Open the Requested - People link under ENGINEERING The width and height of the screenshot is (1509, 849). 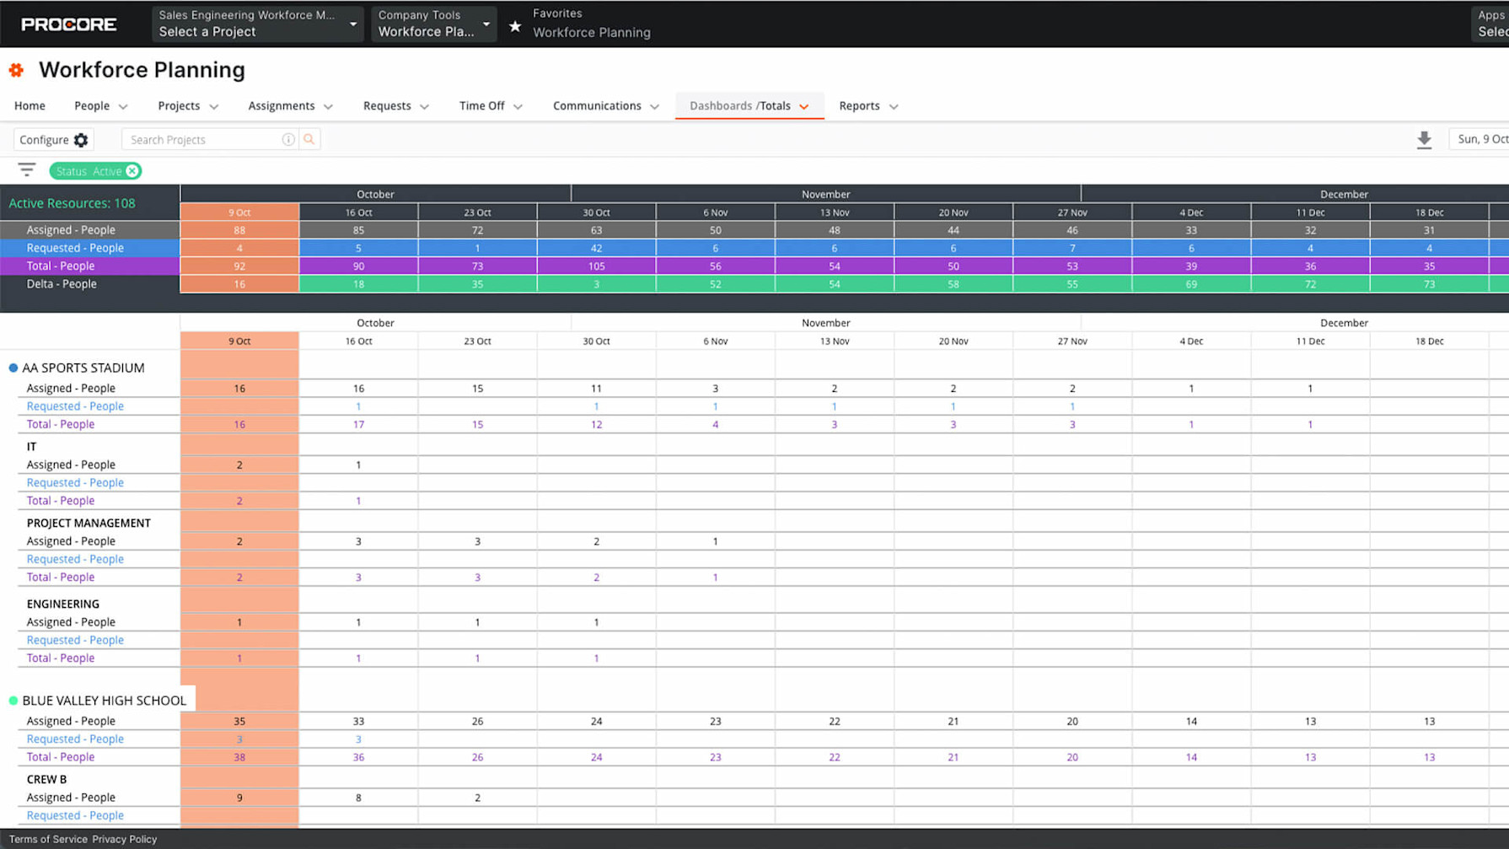click(x=74, y=640)
